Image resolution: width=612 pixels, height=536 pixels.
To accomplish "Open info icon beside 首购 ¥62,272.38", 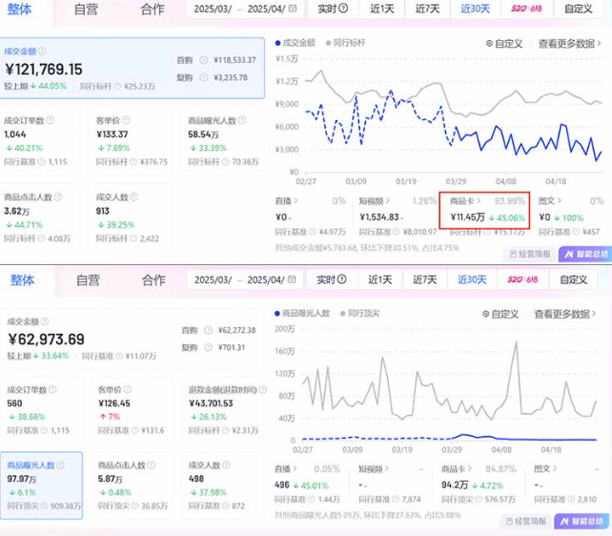I will click(209, 330).
